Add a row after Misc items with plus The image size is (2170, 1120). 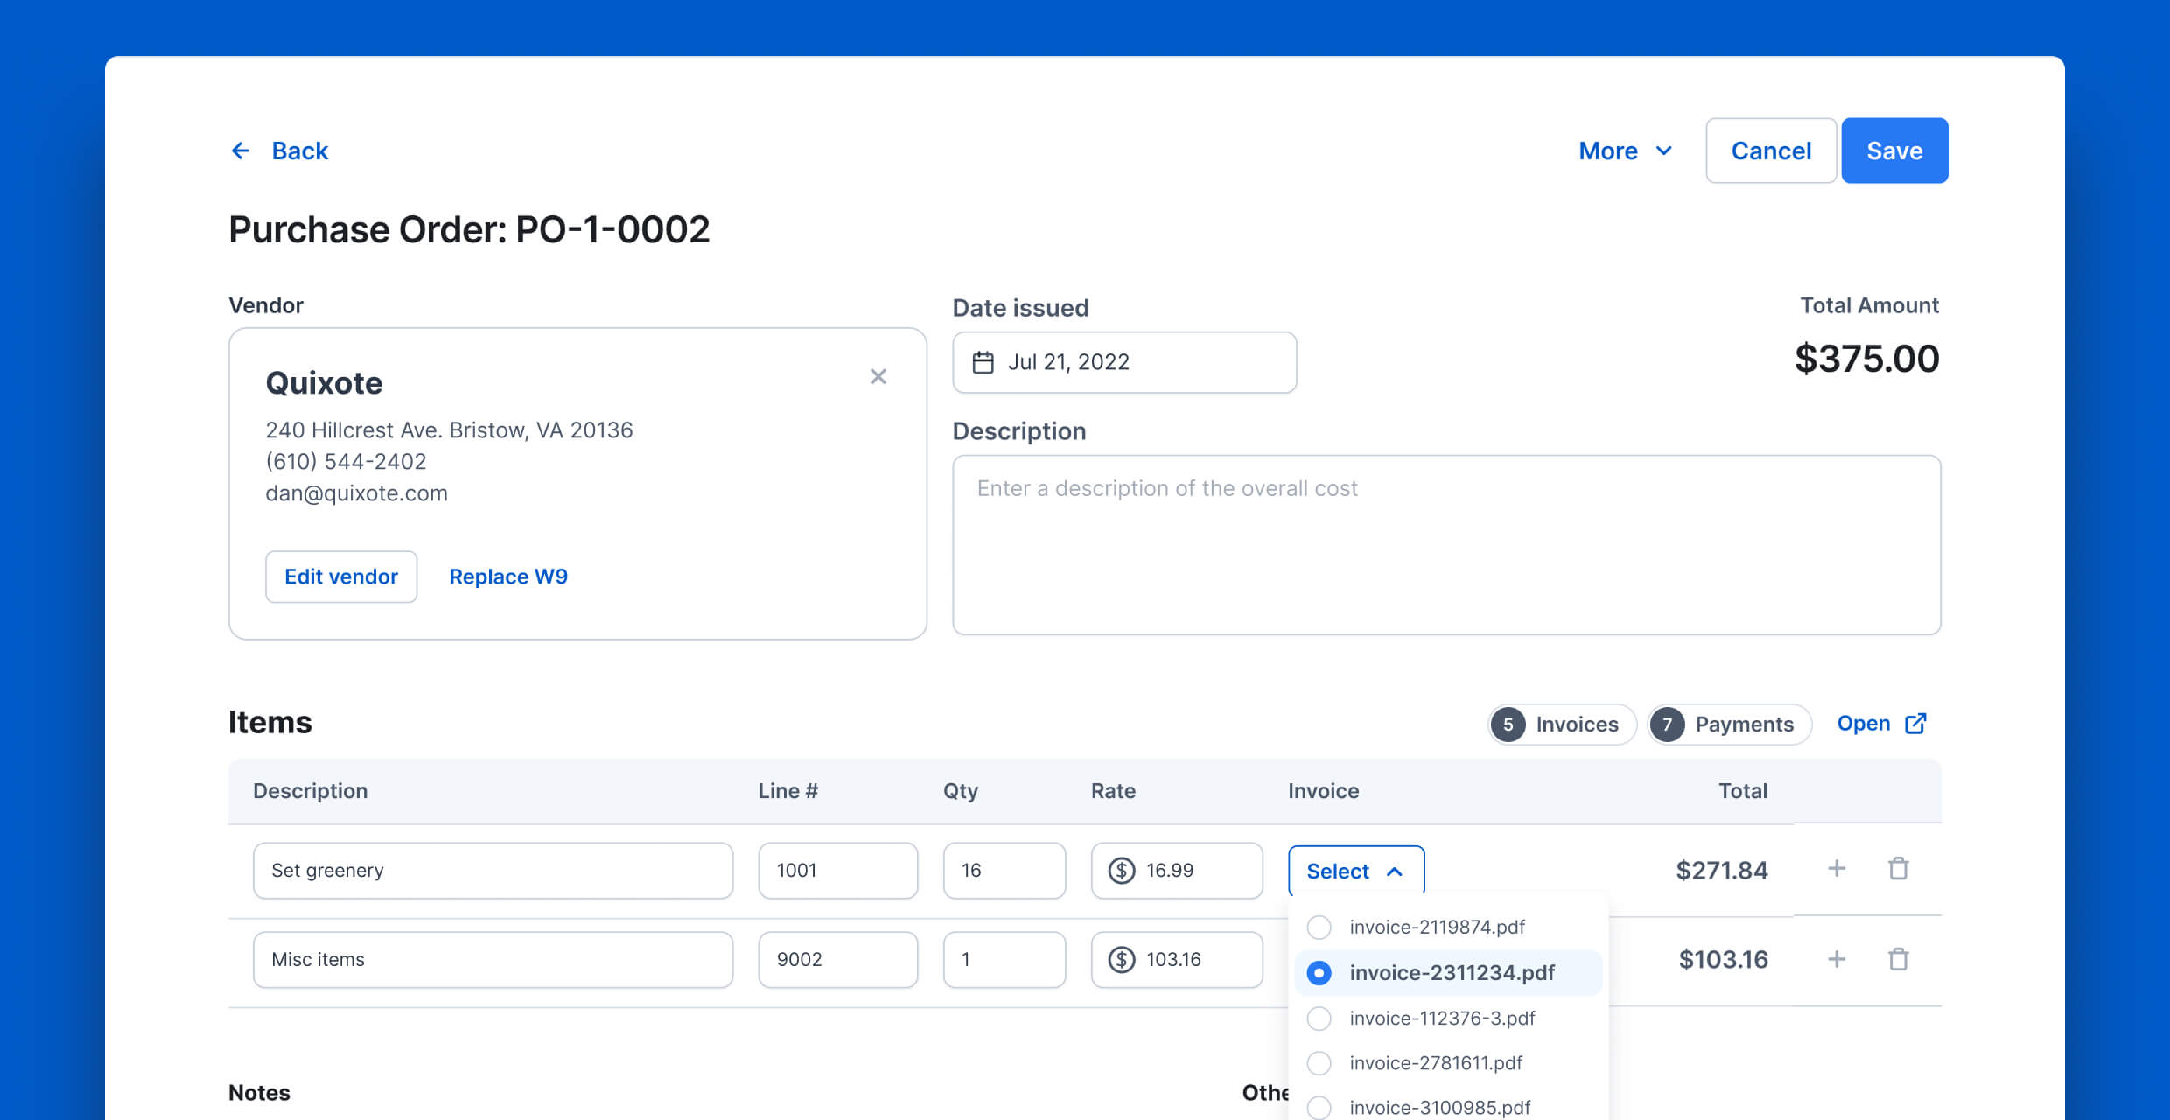point(1837,960)
